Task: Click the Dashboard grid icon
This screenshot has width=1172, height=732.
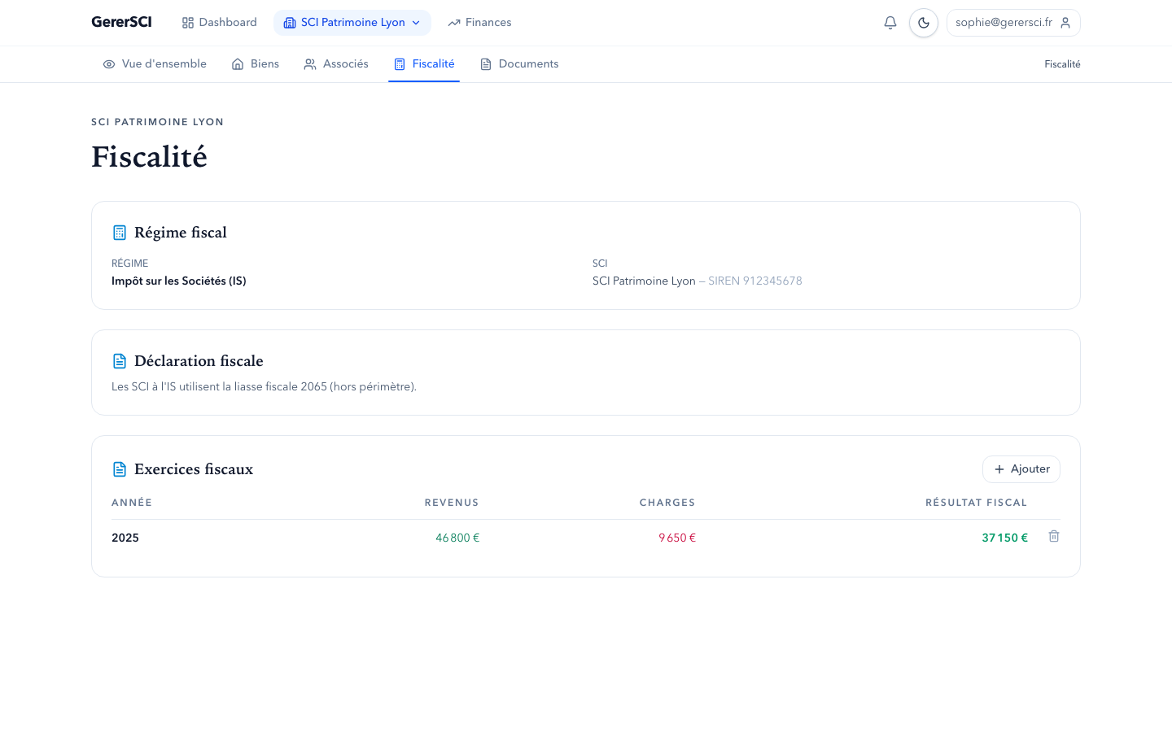Action: pos(188,23)
